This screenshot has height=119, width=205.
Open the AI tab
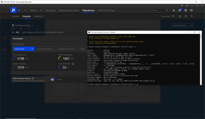[x=41, y=10]
